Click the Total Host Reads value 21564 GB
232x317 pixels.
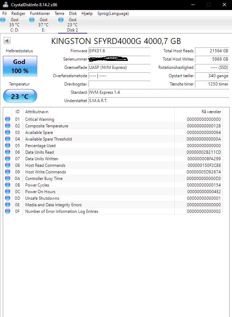212,51
